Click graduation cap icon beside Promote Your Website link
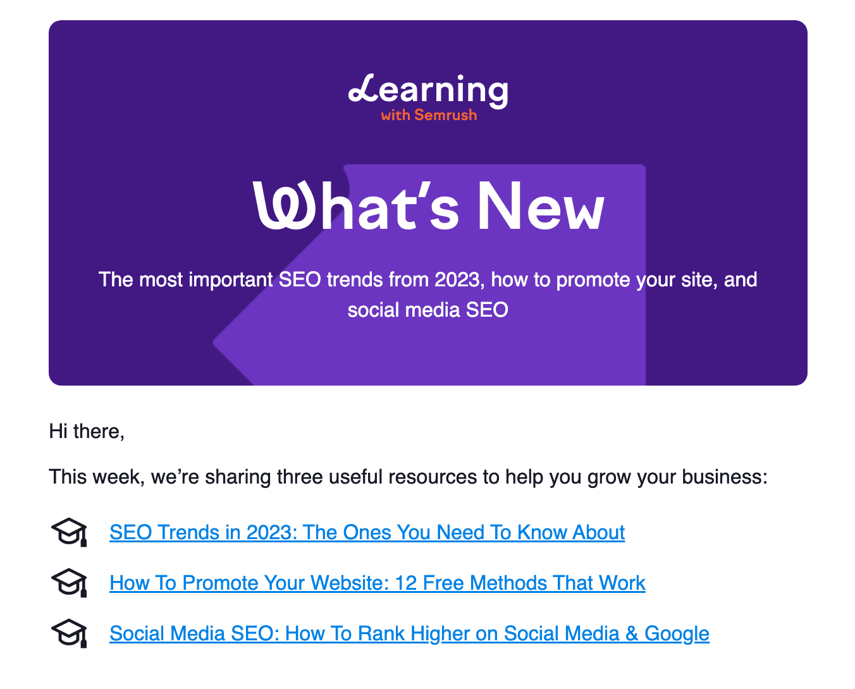The image size is (855, 689). [x=69, y=582]
